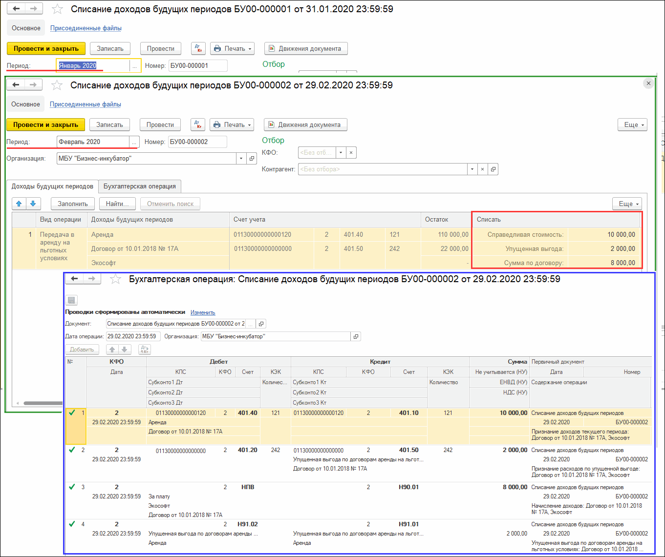Open the Контрагент selection form icon

493,169
